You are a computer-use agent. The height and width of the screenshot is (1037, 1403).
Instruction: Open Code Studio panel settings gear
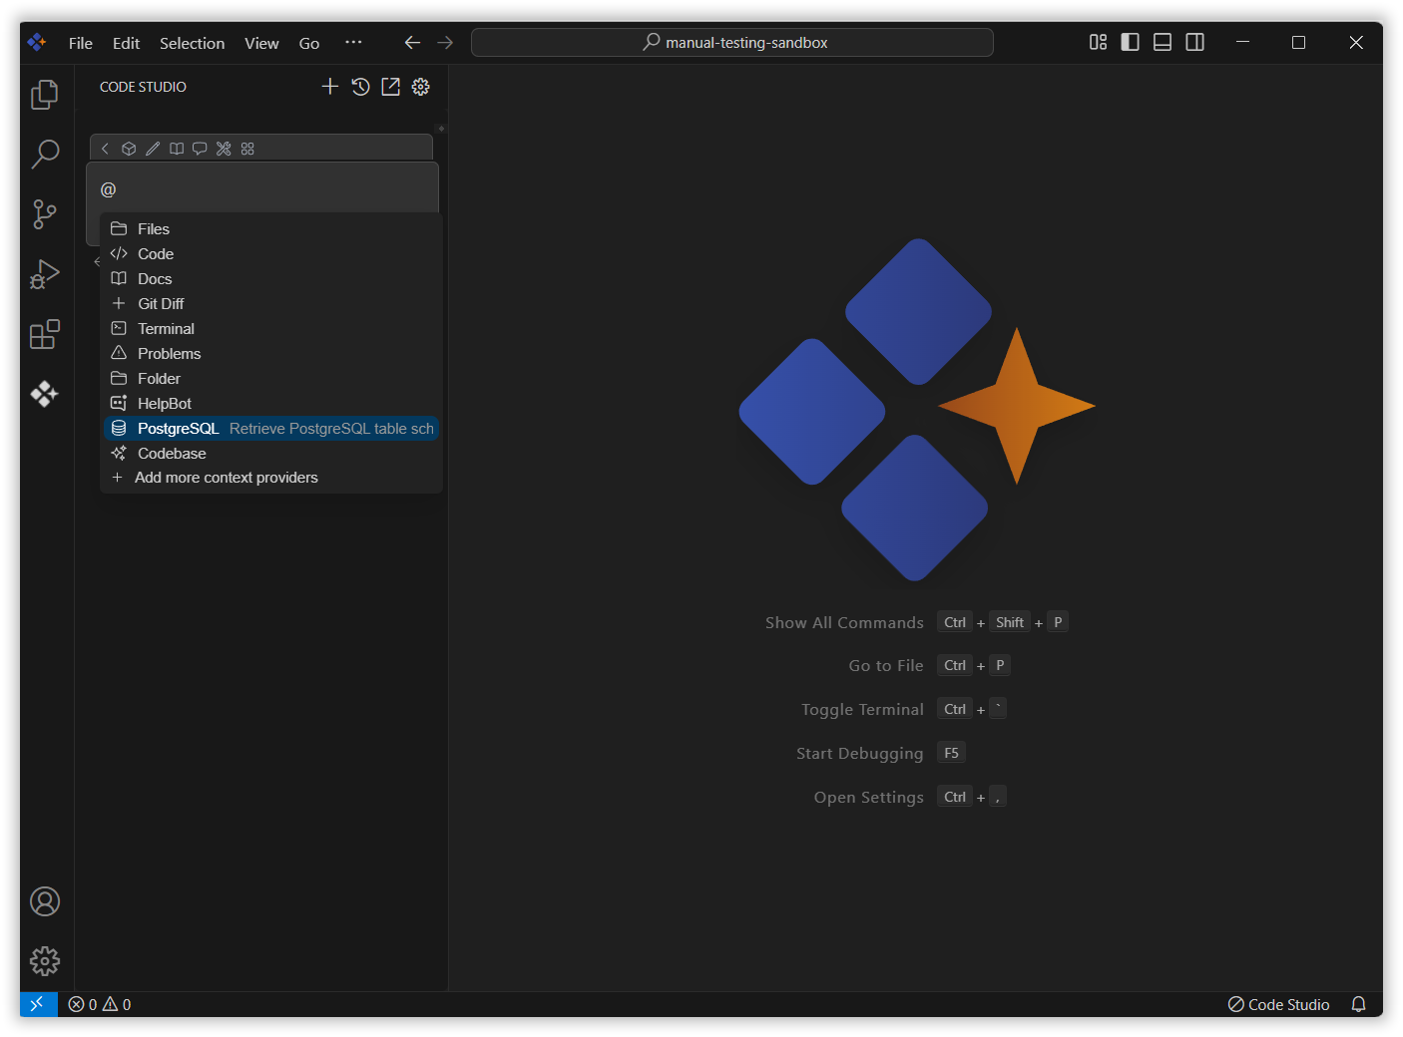[x=421, y=87]
